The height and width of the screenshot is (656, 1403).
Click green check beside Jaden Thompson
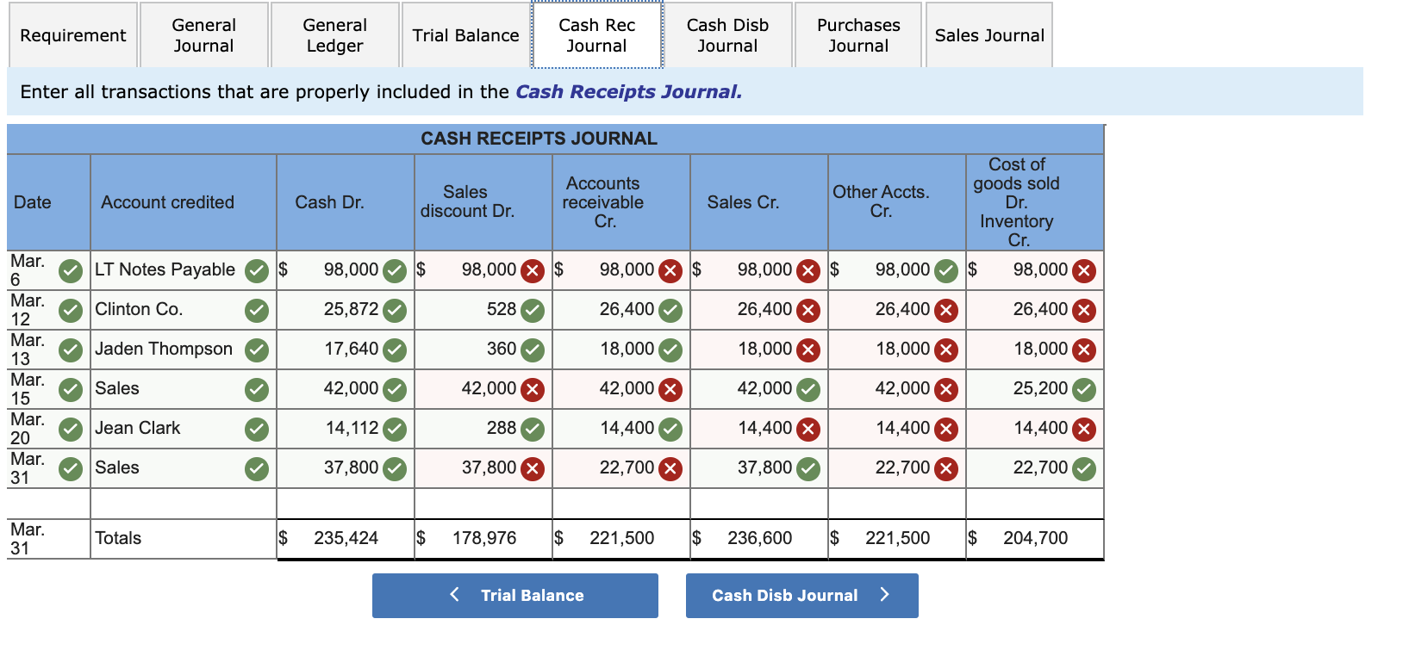(x=257, y=350)
